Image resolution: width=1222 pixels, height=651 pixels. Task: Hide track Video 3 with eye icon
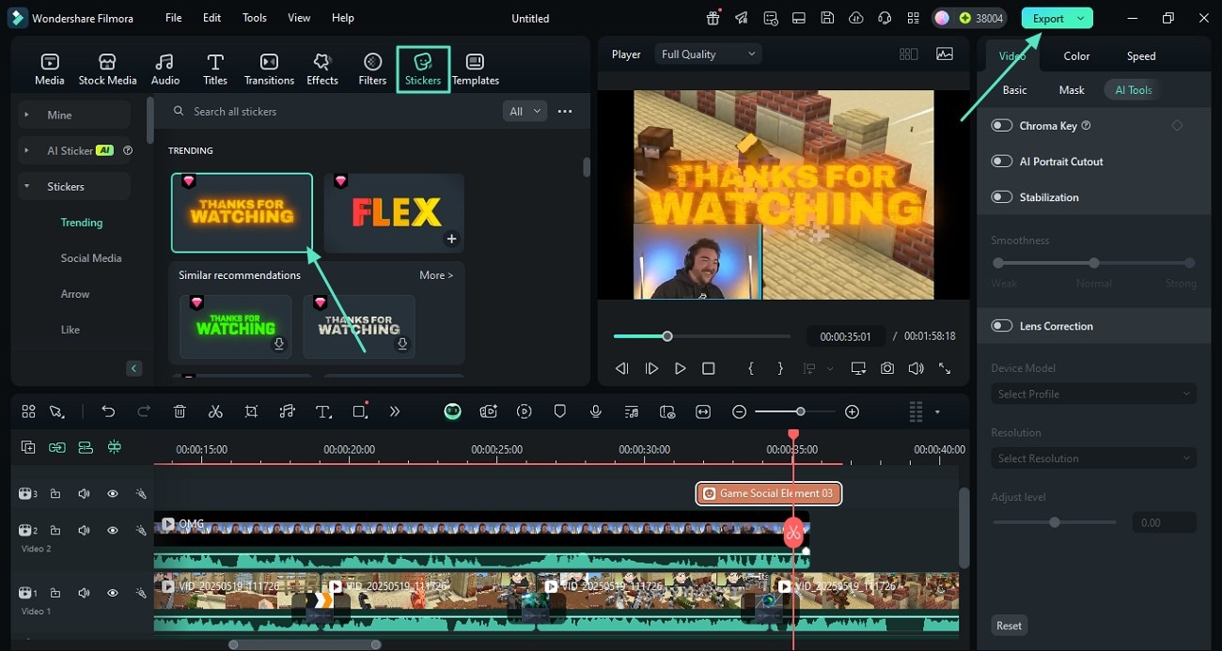112,493
